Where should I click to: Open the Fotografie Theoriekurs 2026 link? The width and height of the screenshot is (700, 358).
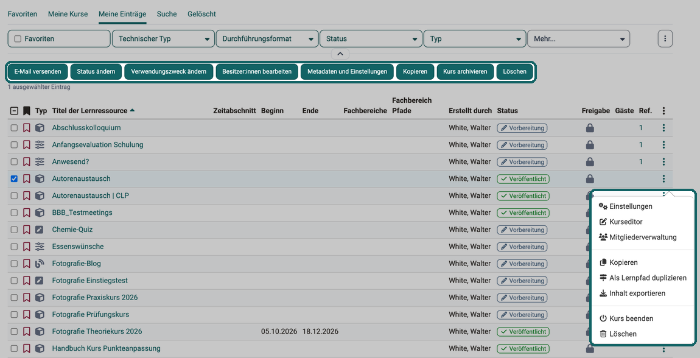click(x=97, y=332)
